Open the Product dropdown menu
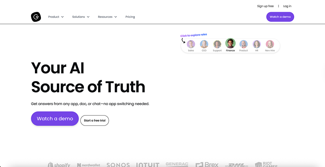Viewport: 325px width, 167px height. 56,17
